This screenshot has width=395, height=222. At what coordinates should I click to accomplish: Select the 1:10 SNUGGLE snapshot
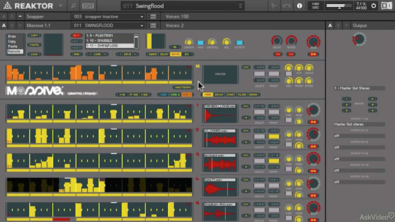[110, 41]
